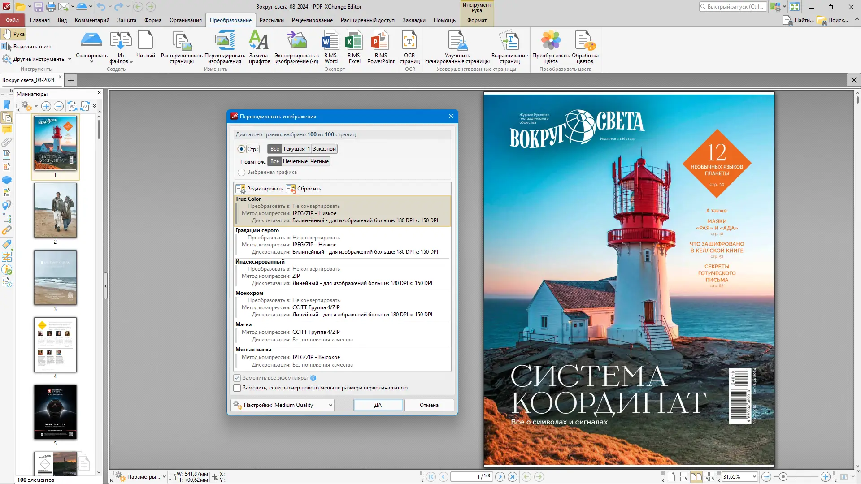This screenshot has width=861, height=484.
Task: Uncheck Заменить все экземпляры
Action: 237,378
